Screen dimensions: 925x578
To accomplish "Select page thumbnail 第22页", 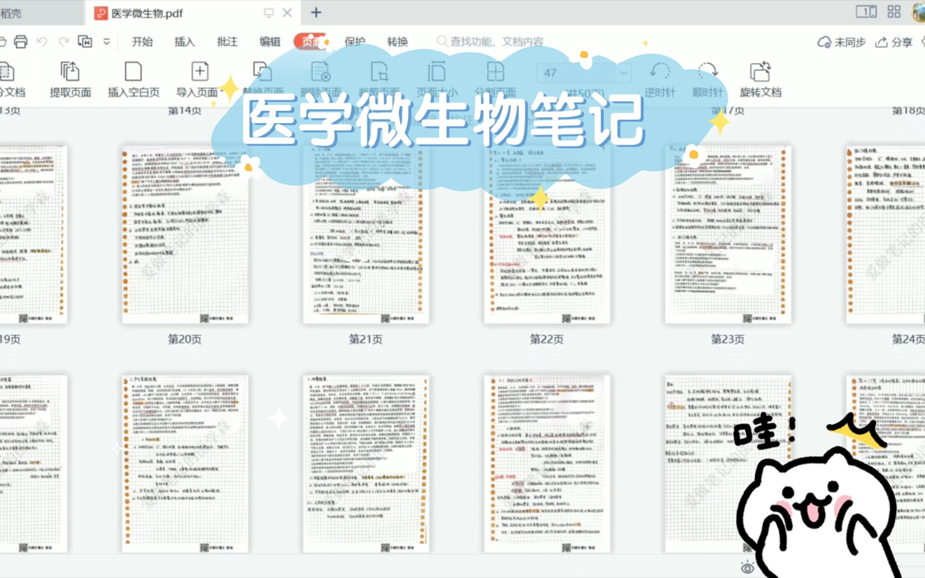I will [x=547, y=234].
